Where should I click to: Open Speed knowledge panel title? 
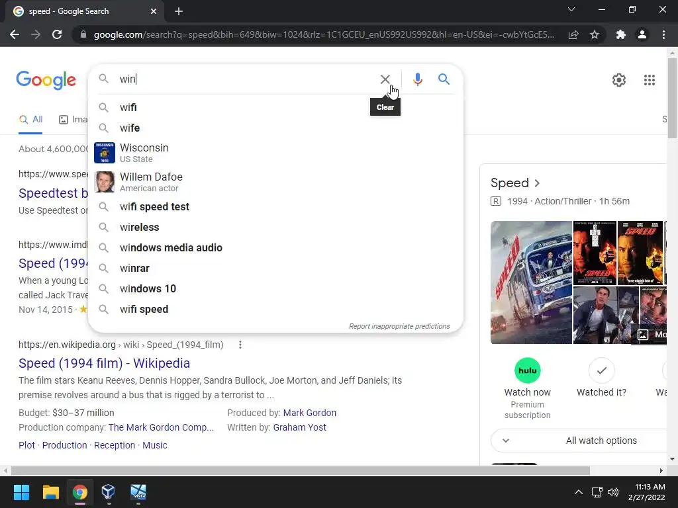[x=515, y=183]
